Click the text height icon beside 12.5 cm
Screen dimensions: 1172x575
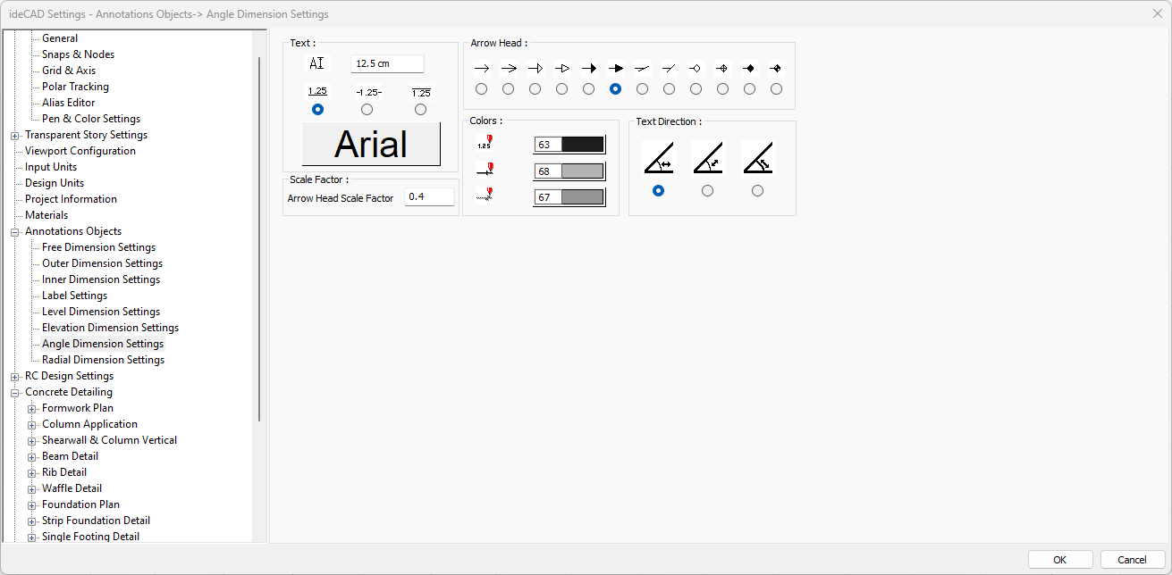pos(317,63)
